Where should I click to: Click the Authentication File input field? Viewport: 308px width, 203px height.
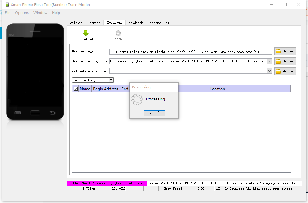188,71
